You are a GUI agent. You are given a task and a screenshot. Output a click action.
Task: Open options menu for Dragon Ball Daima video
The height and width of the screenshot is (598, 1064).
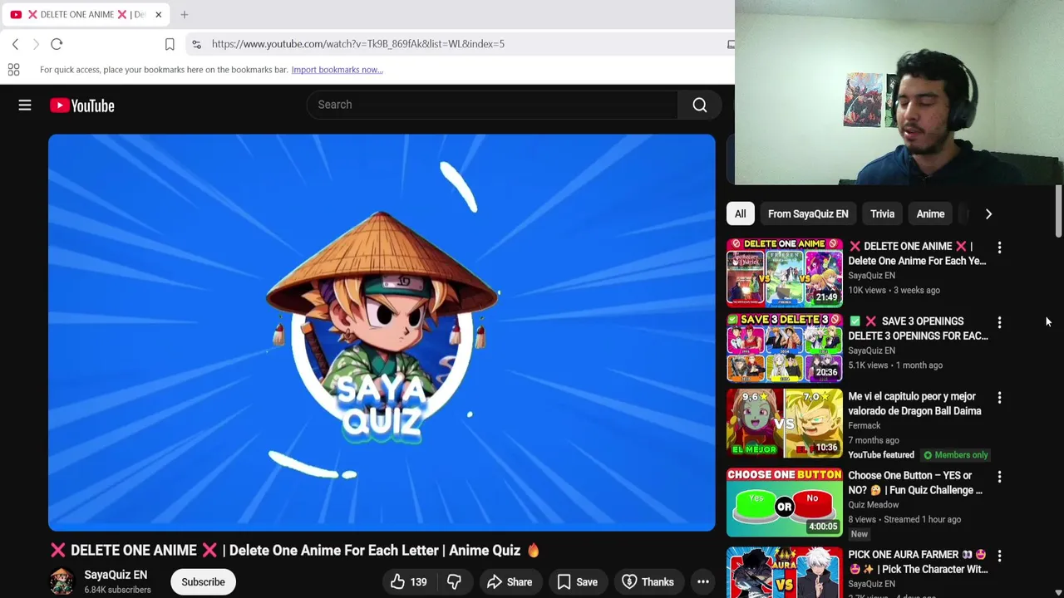[x=999, y=398]
